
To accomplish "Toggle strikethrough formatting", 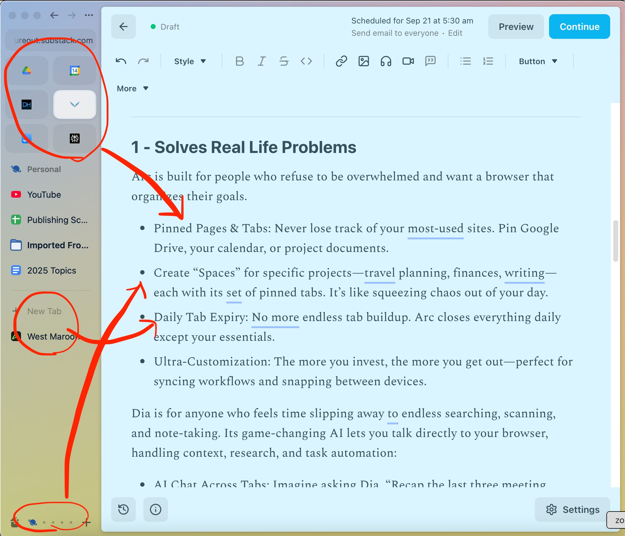I will pyautogui.click(x=284, y=61).
